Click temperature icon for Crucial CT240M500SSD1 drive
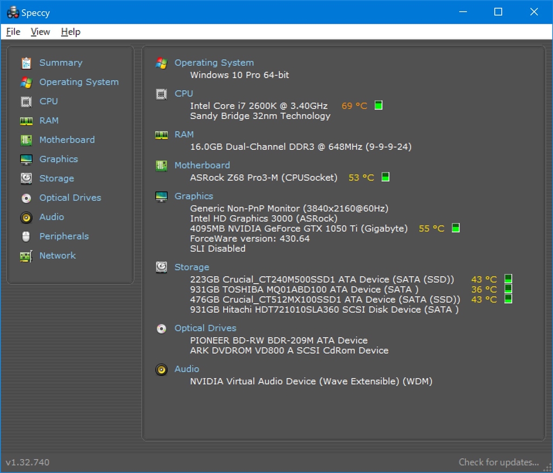 (x=508, y=279)
